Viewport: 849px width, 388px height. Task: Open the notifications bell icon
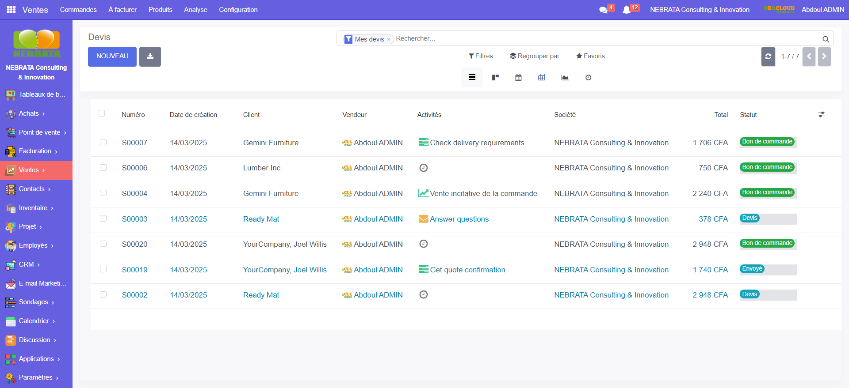coord(626,10)
